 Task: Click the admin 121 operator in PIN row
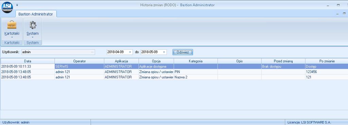click(79, 72)
